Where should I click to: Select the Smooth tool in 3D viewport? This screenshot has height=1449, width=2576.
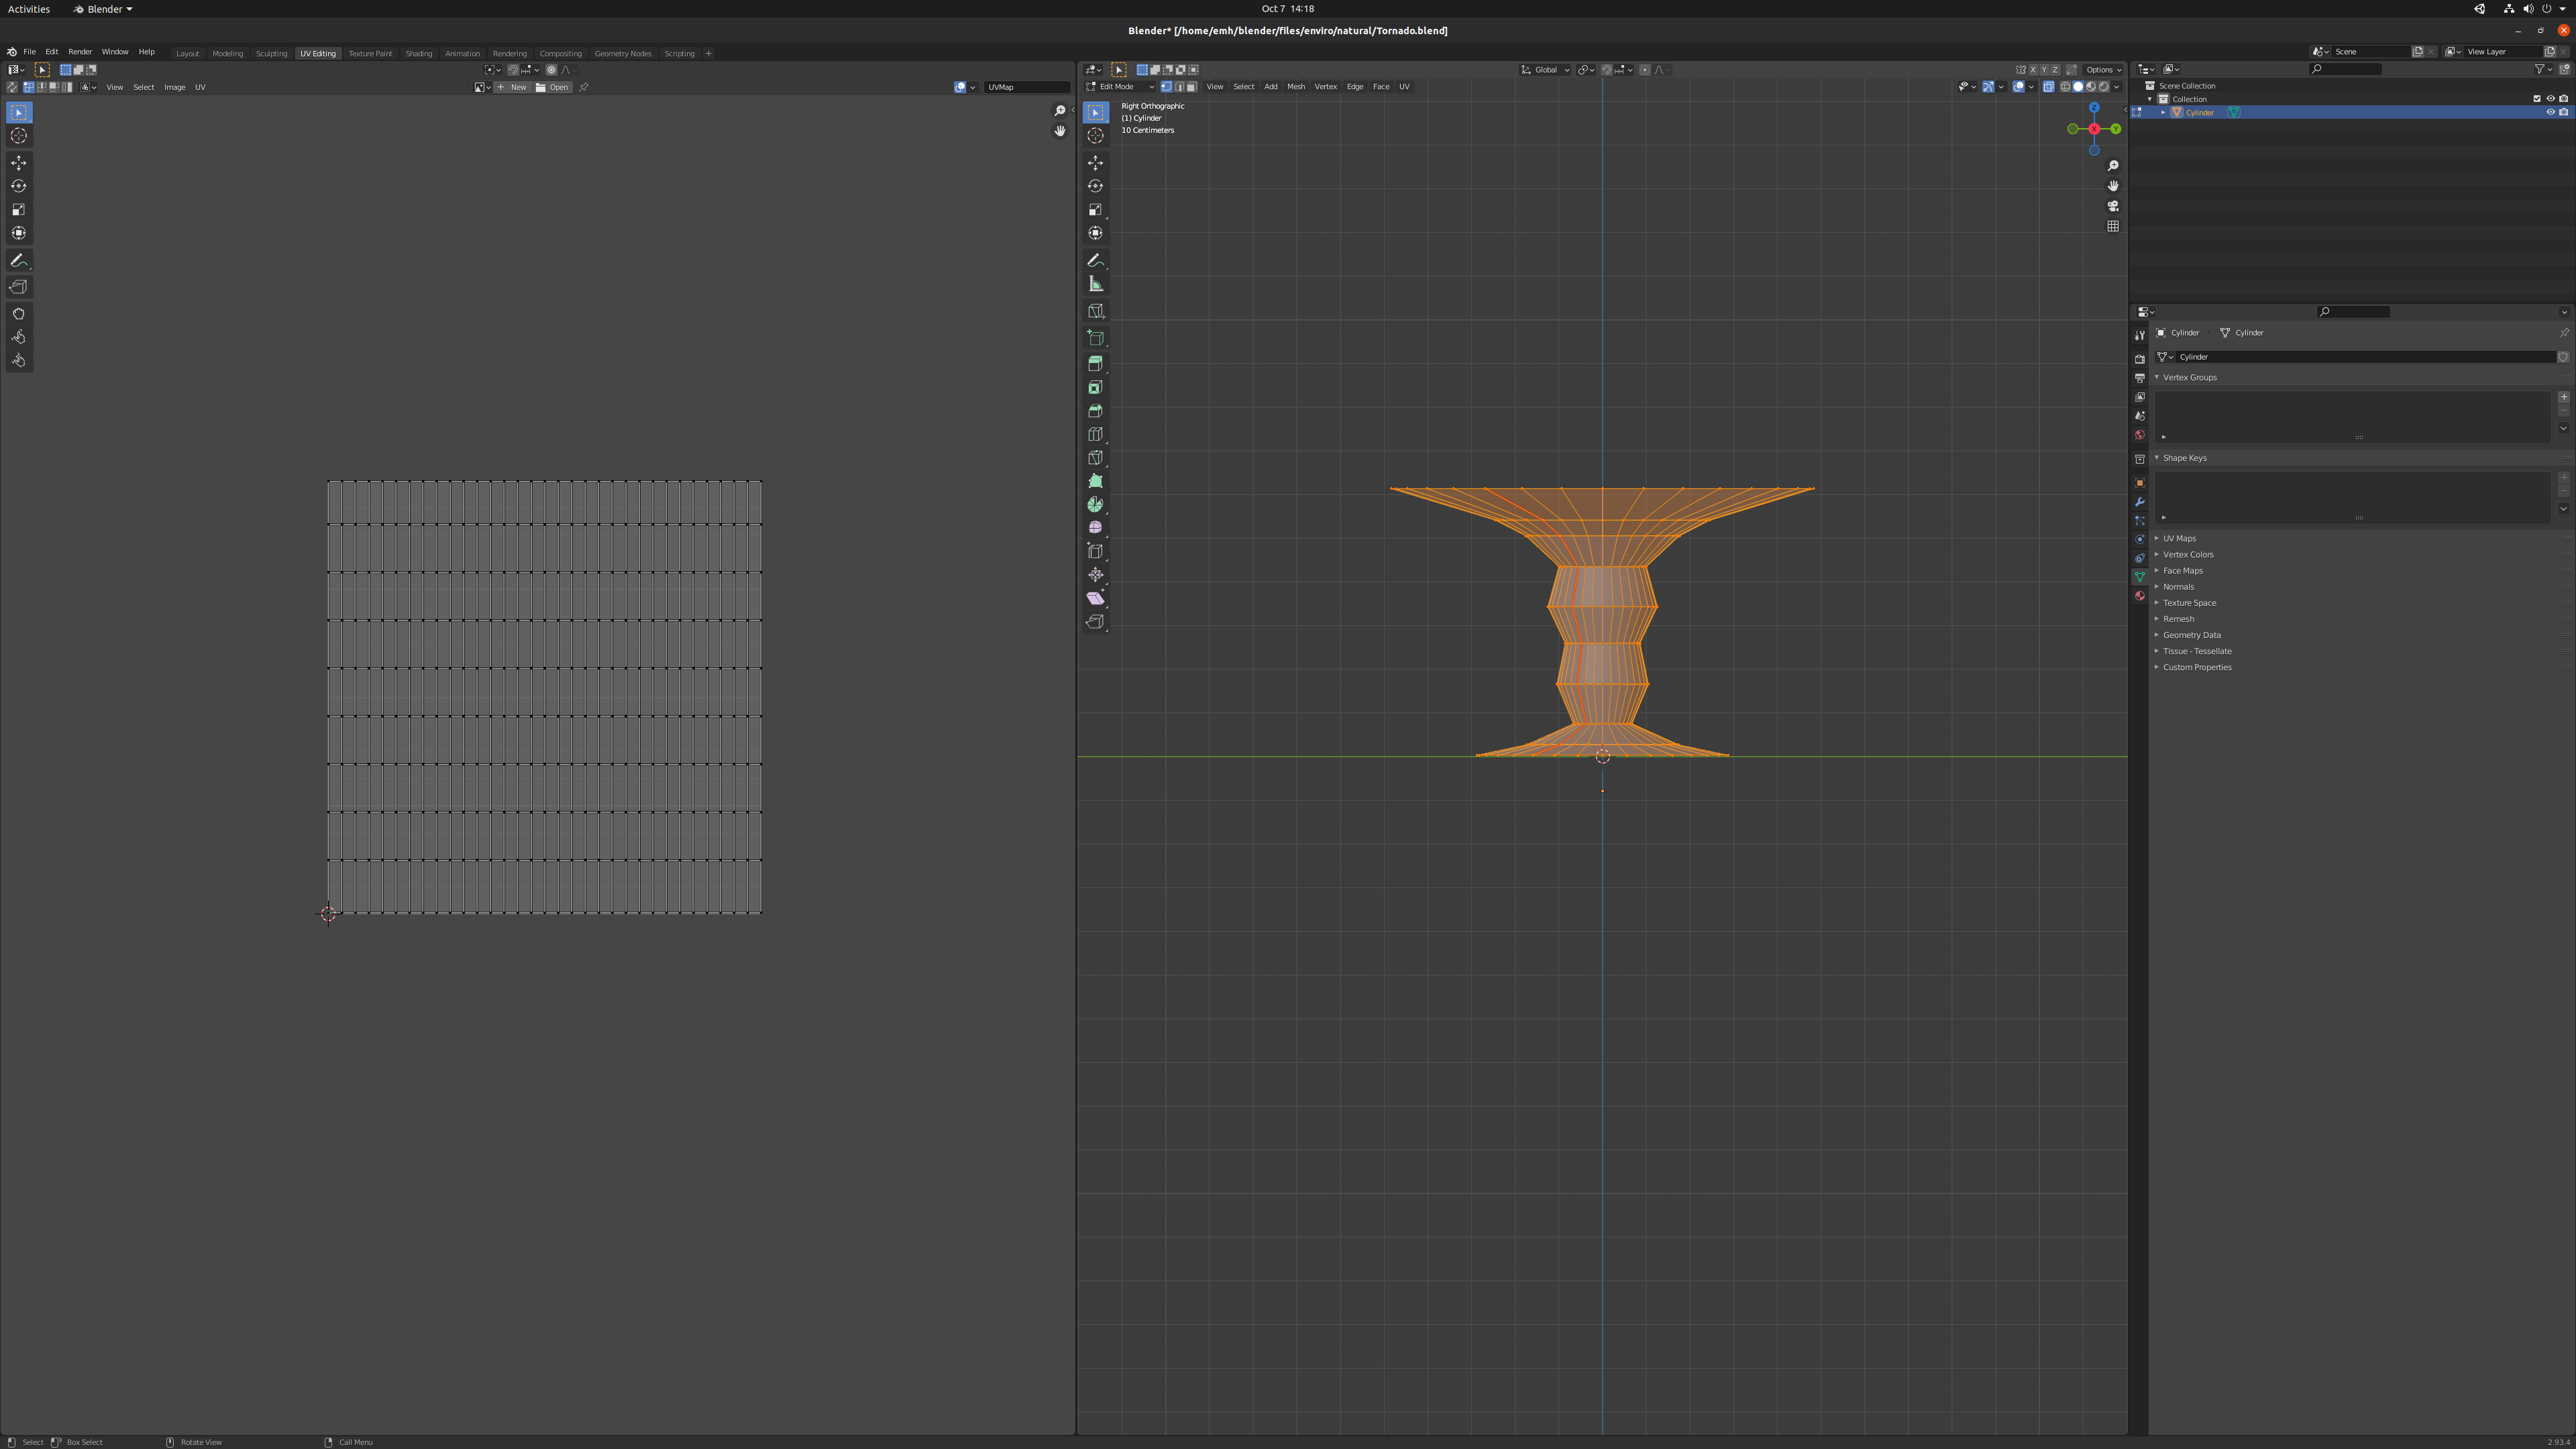tap(1095, 527)
